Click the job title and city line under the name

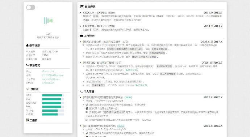tap(48, 38)
